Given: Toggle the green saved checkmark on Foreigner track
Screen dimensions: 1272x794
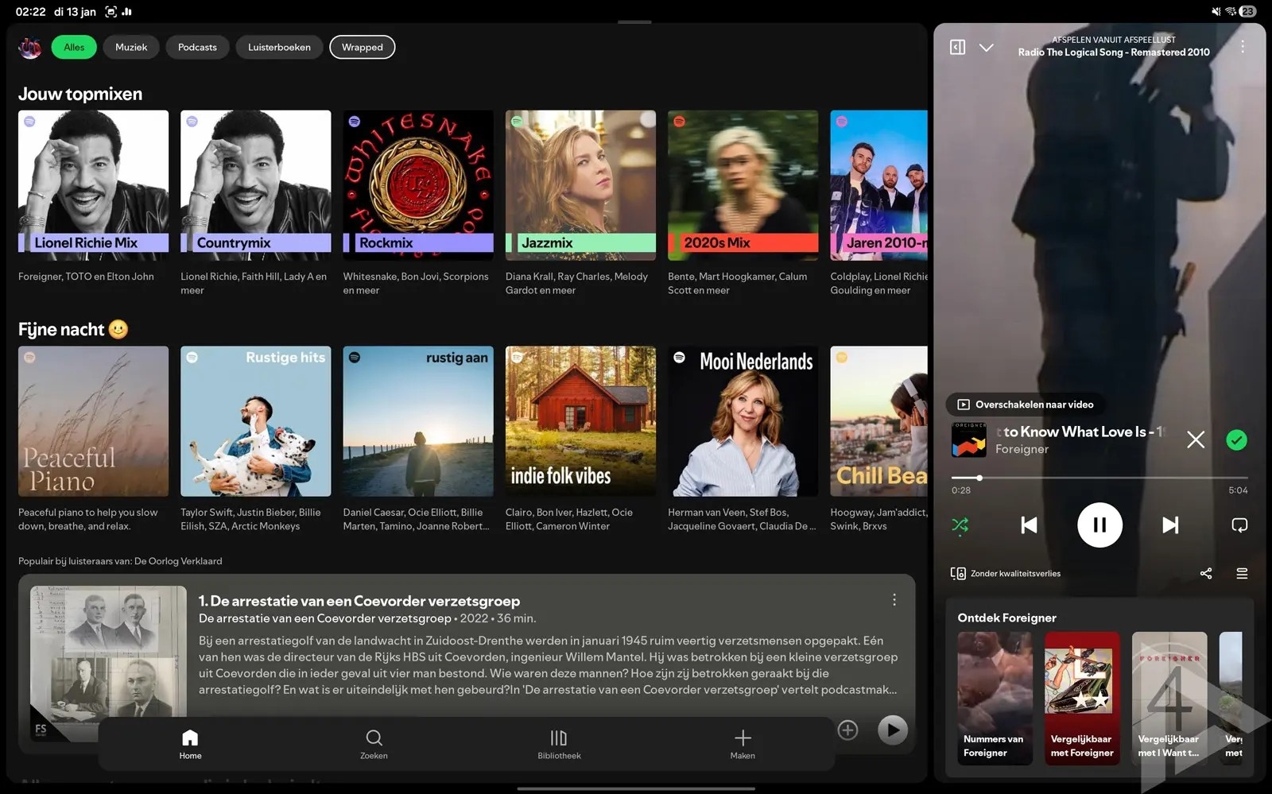Looking at the screenshot, I should (x=1236, y=440).
